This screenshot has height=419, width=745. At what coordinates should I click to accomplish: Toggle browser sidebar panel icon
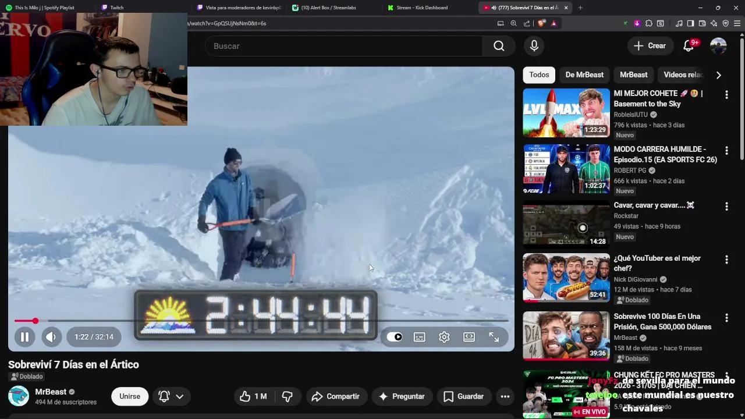(690, 23)
